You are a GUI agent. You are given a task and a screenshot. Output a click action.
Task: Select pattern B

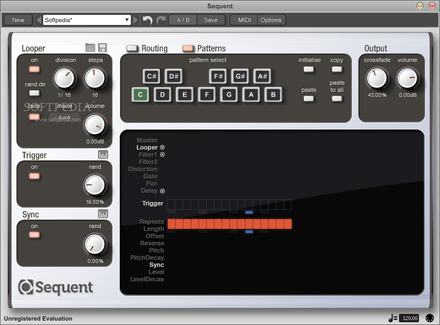point(273,95)
